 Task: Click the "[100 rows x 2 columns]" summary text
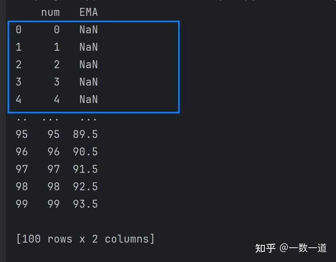tap(85, 239)
